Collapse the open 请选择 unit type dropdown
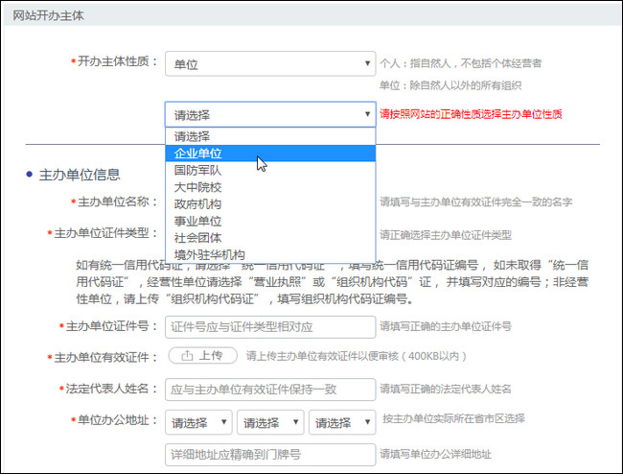Viewport: 623px width, 474px height. pyautogui.click(x=270, y=114)
